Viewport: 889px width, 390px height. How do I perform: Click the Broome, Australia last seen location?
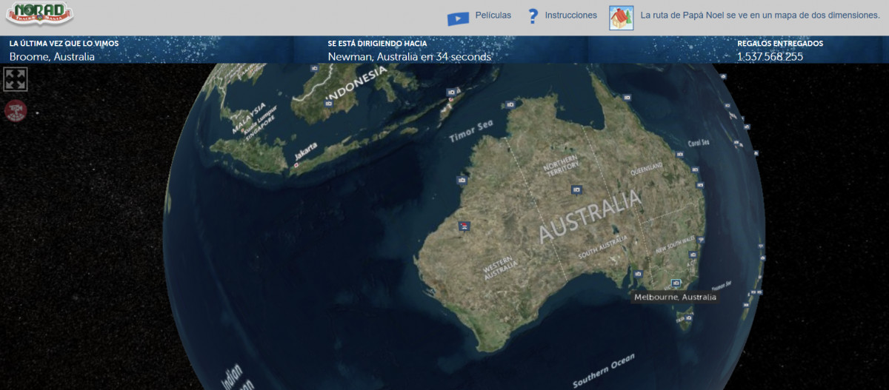[52, 57]
